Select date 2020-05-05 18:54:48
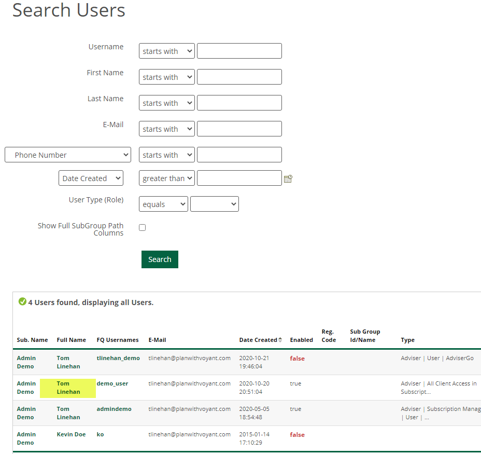 point(254,414)
